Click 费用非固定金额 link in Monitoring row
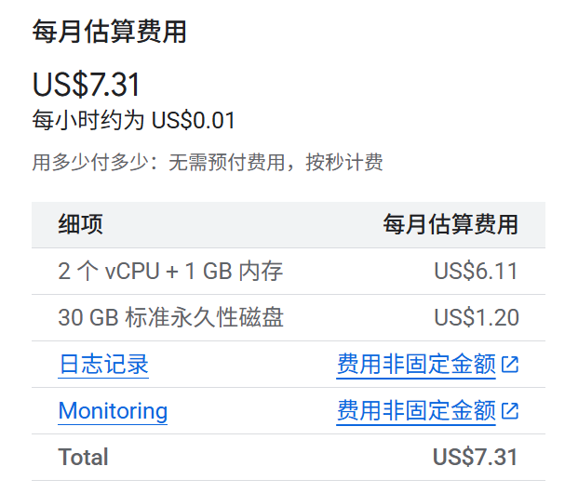This screenshot has height=493, width=565. point(416,411)
